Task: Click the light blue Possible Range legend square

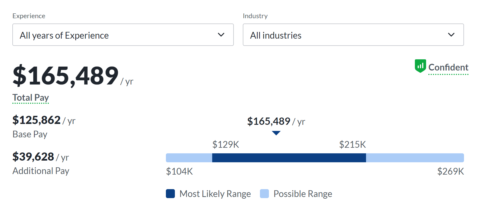Action: (x=264, y=194)
